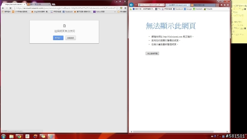Switch to the second tab in IE
The height and width of the screenshot is (139, 247).
203,5
